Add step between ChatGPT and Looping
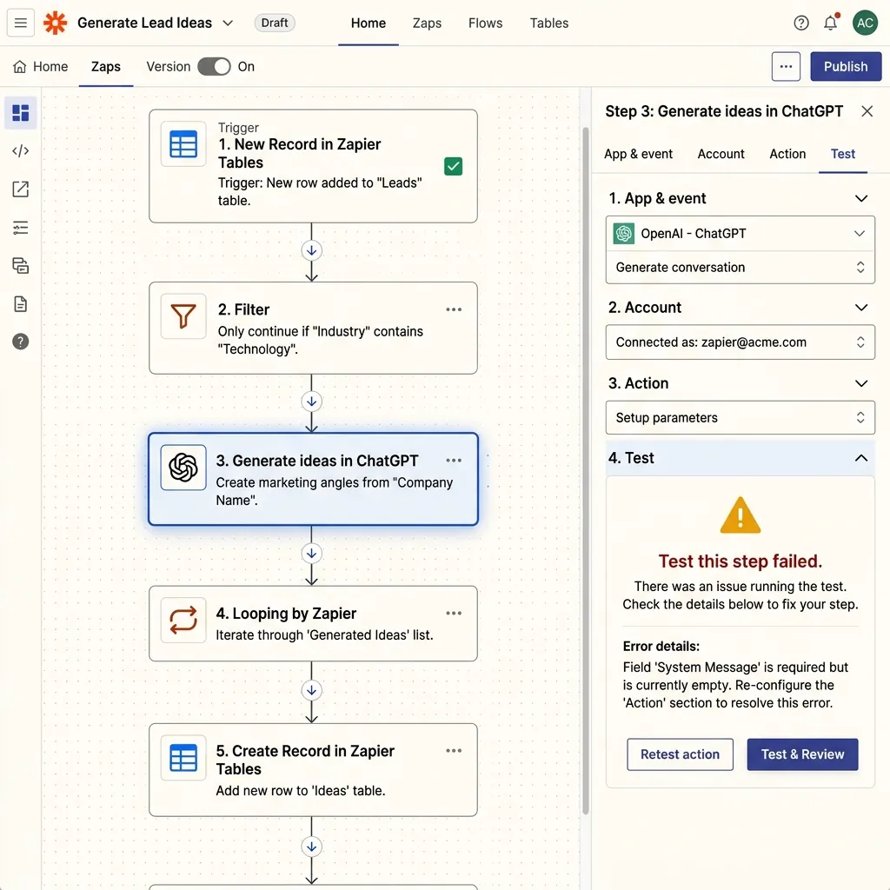890x890 pixels. point(312,554)
